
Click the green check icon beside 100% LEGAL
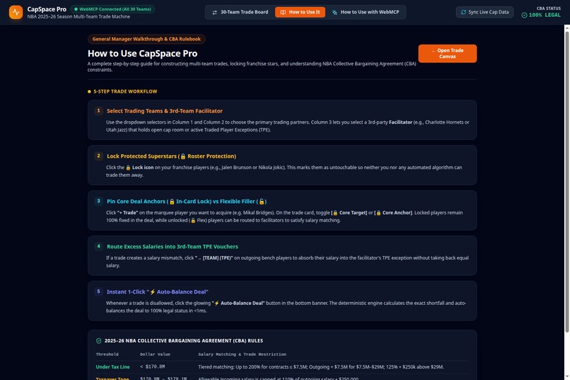pos(524,16)
